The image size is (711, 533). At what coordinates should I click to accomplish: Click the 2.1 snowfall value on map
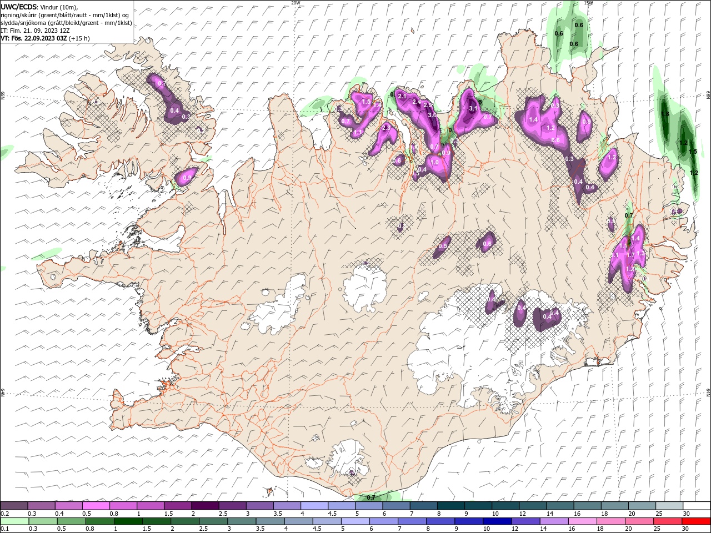tap(402, 97)
